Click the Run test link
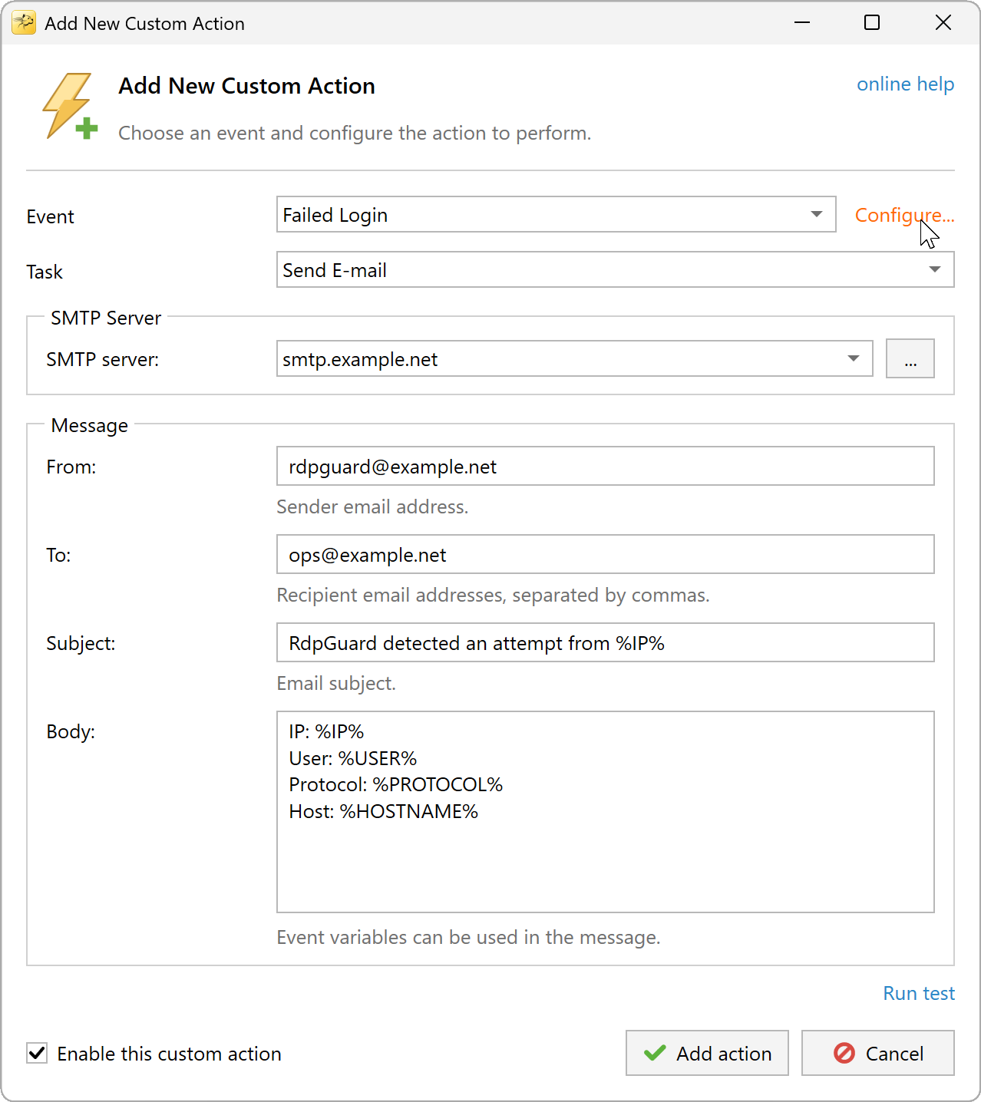Image resolution: width=981 pixels, height=1102 pixels. pyautogui.click(x=919, y=993)
